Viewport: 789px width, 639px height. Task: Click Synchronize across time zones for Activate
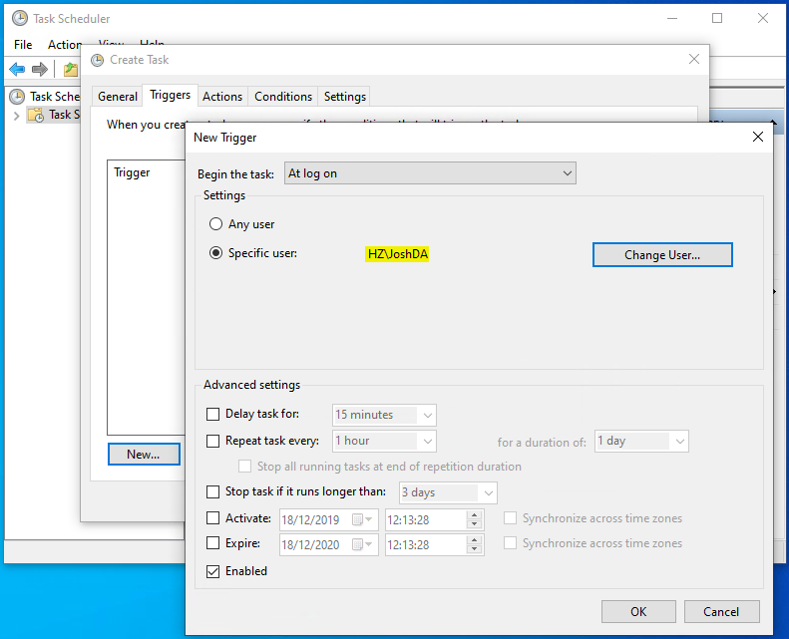[511, 517]
